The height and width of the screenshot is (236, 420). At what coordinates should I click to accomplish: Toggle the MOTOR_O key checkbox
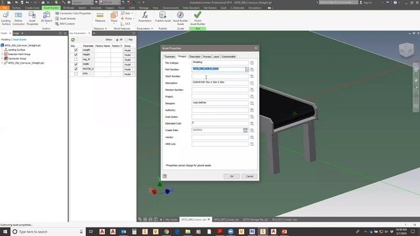tap(76, 69)
